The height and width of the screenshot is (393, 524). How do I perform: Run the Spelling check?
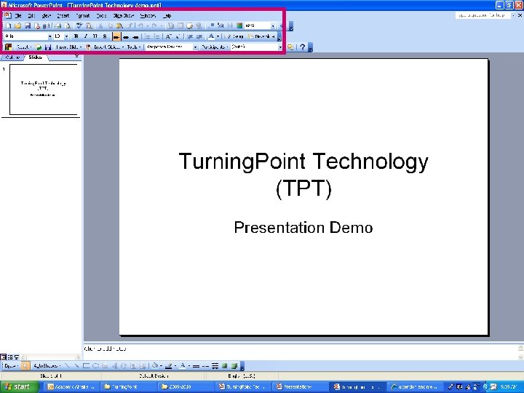[x=79, y=25]
